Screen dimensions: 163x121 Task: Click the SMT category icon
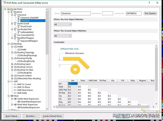pos(12,81)
